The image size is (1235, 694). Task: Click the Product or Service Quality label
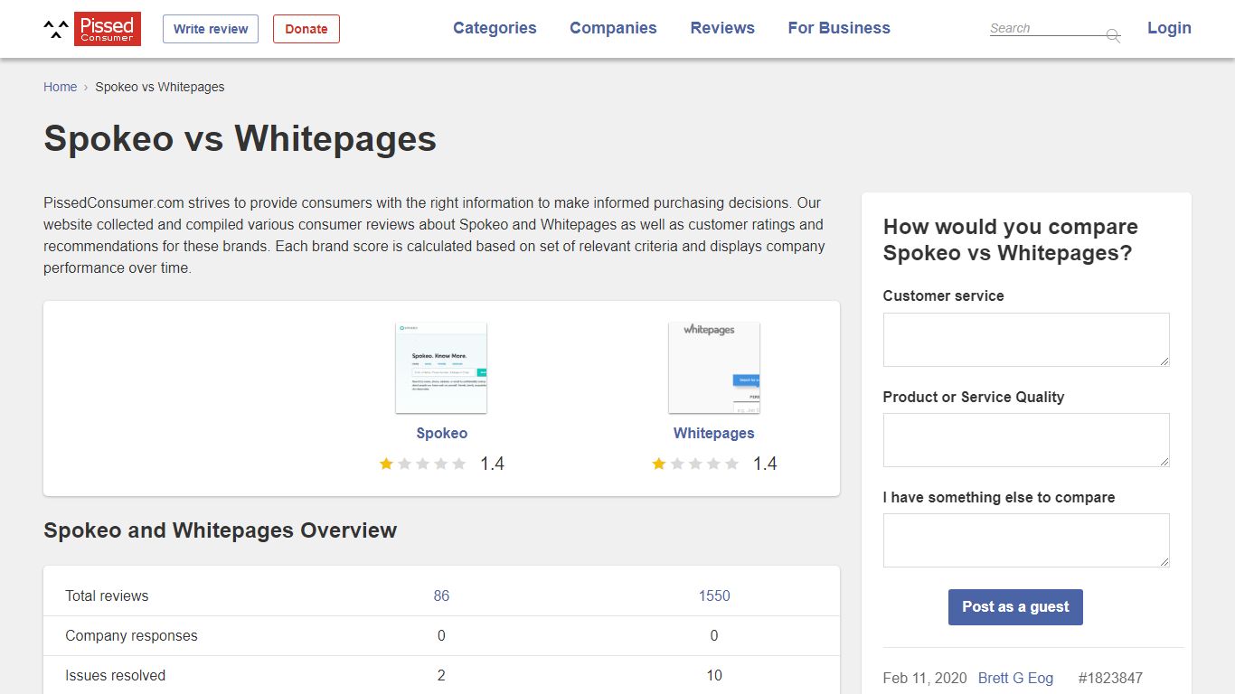(974, 397)
